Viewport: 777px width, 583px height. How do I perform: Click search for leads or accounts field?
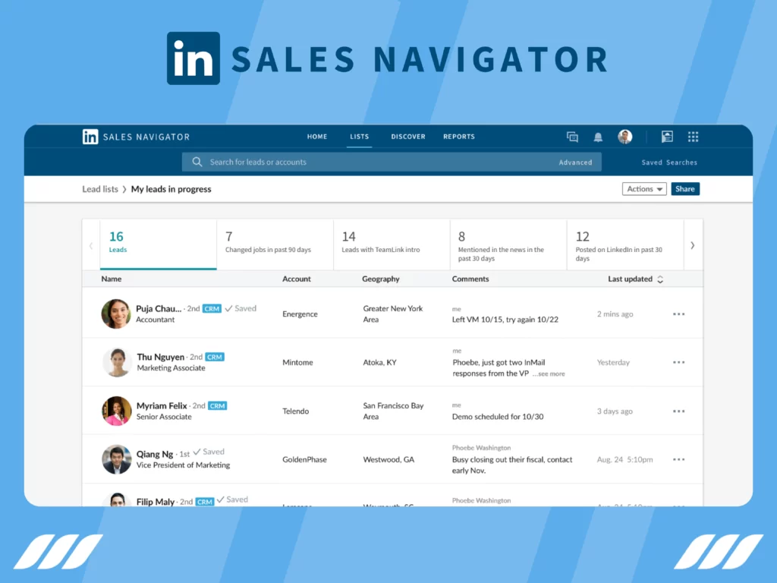pos(392,162)
